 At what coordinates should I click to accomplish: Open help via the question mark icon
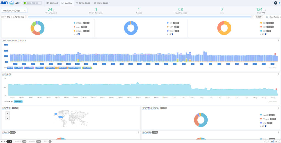[x=280, y=3]
